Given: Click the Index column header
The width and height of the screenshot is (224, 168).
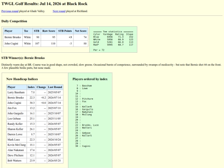Looking at the screenshot, I should coord(31,87).
